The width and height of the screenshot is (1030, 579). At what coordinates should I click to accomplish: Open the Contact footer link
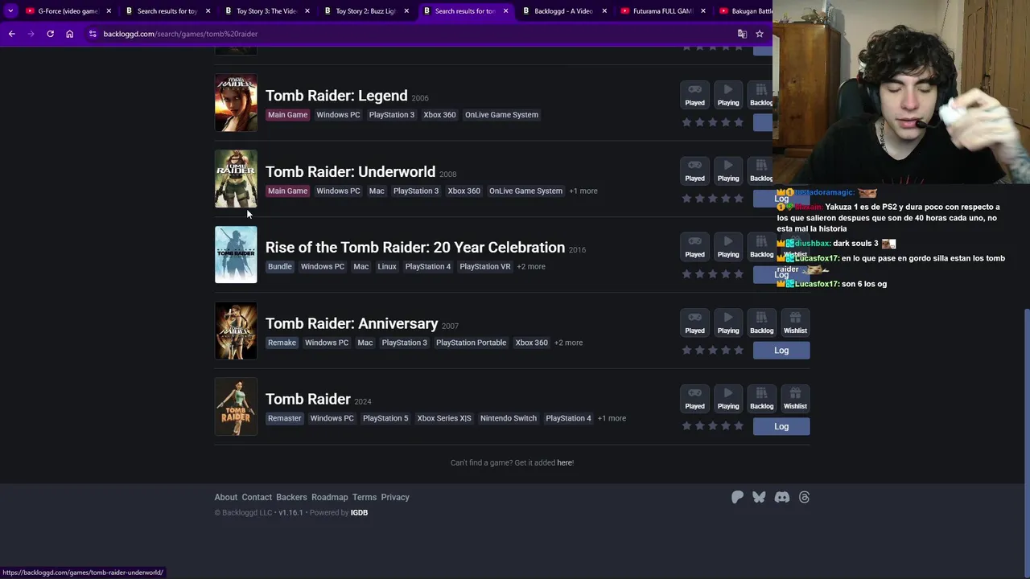pyautogui.click(x=257, y=497)
